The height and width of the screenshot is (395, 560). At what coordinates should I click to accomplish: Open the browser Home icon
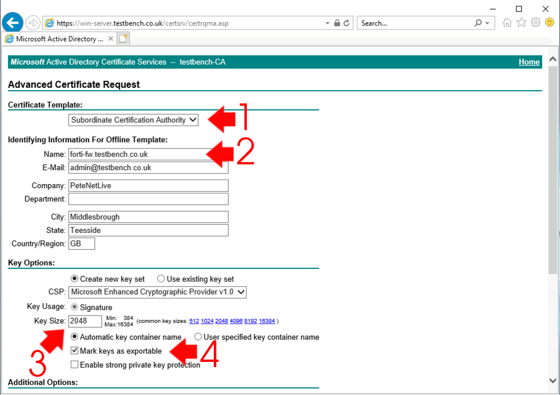[x=507, y=23]
